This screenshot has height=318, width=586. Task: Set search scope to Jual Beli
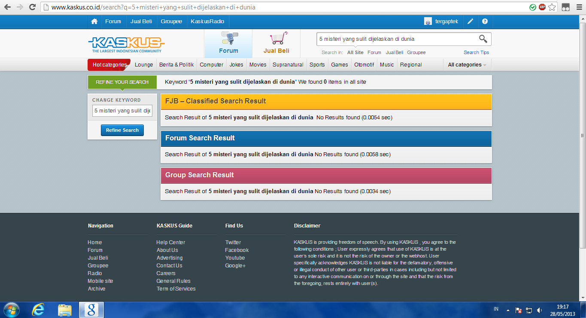(x=395, y=52)
